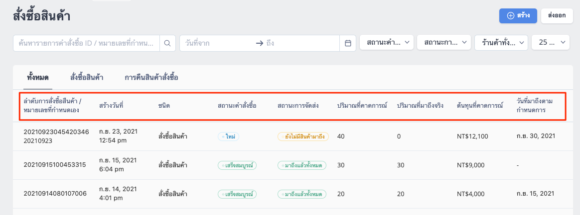This screenshot has height=215, width=580.
Task: Open the สถานะคำ... order status dropdown
Action: 387,42
